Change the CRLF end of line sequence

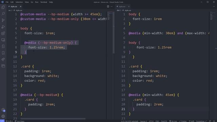(x=157, y=121)
